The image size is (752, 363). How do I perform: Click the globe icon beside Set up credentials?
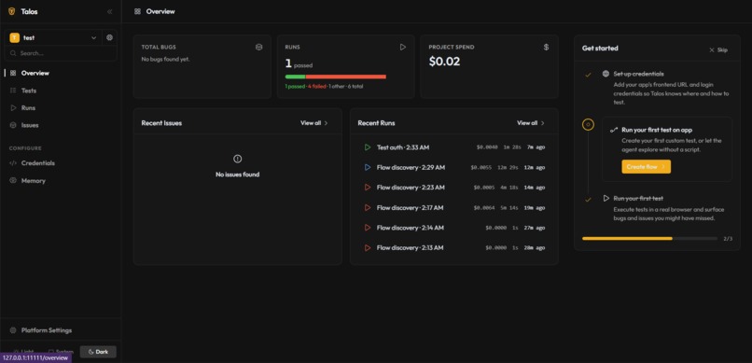(606, 74)
